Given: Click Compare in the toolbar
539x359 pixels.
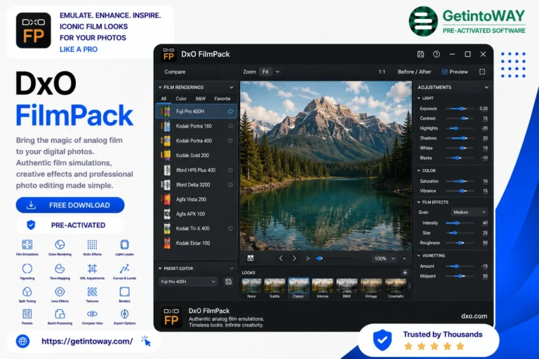Looking at the screenshot, I should [x=175, y=72].
